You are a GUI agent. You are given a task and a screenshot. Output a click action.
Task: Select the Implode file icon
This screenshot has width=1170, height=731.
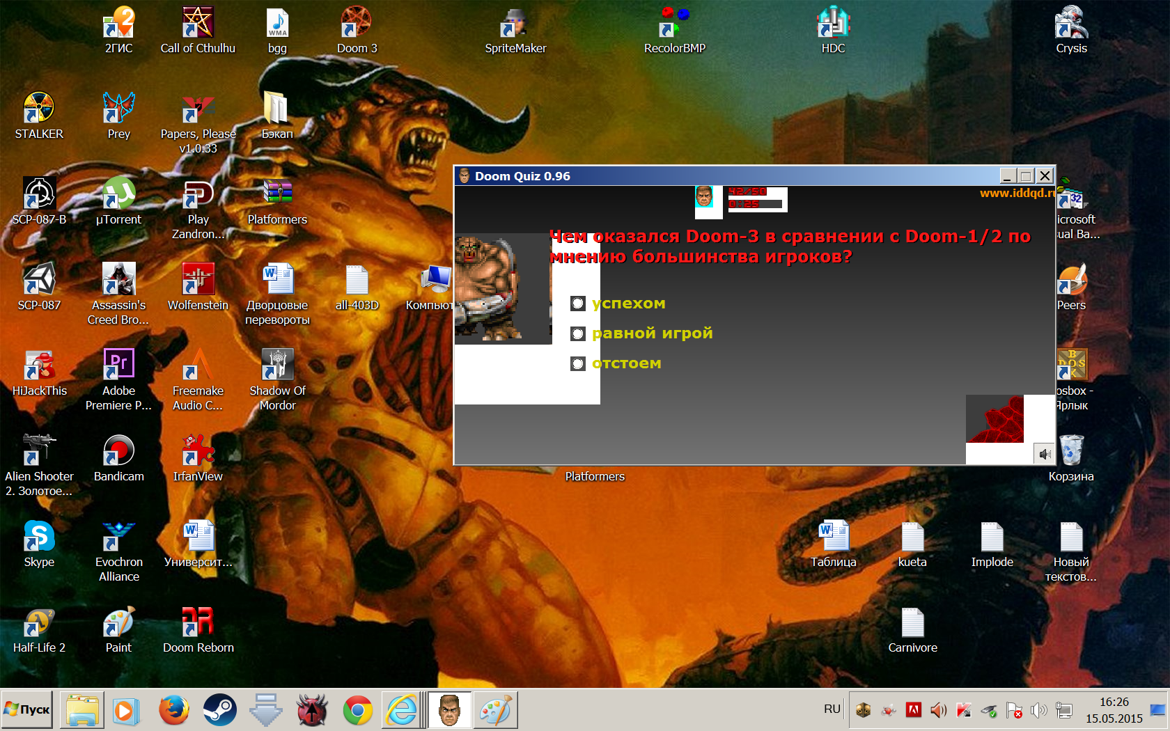(x=992, y=544)
